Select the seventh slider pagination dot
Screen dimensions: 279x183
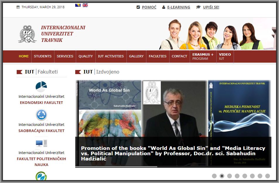pos(260,176)
